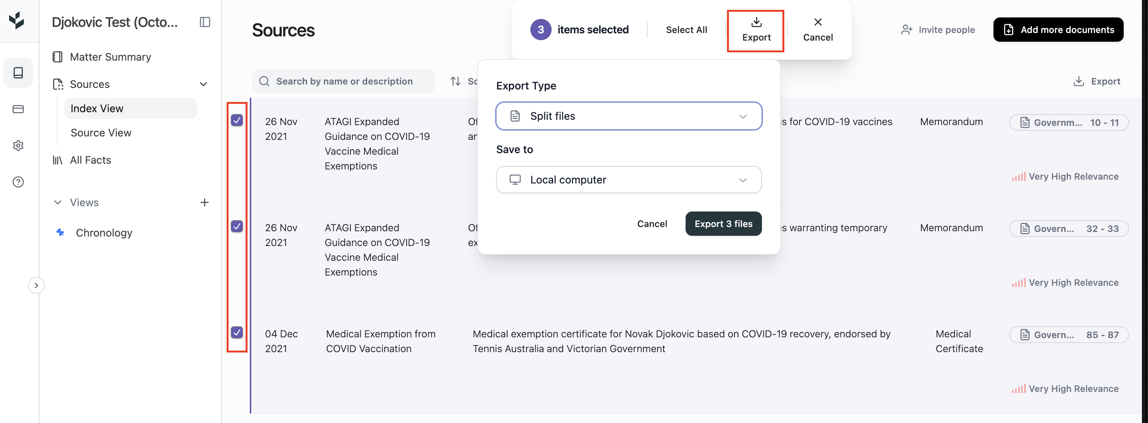This screenshot has height=423, width=1148.
Task: Click the Medical Certificate type cell
Action: coord(959,341)
